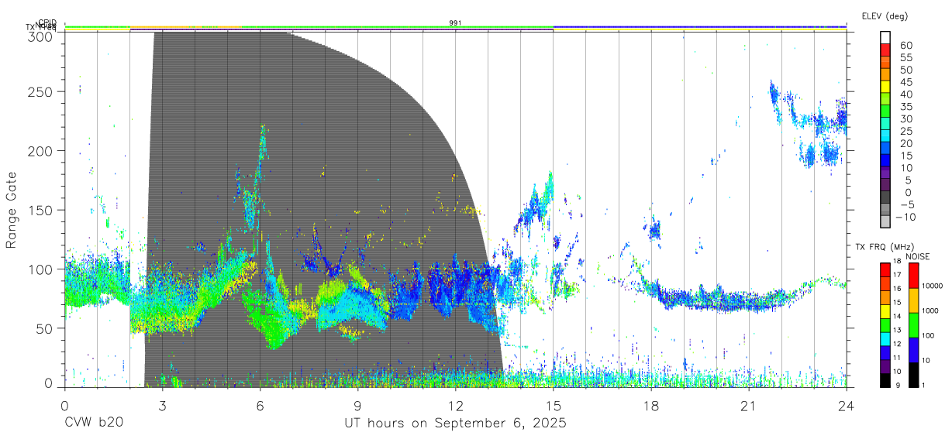The height and width of the screenshot is (439, 952).
Task: Click the '24' tick on the UT hours axis
Action: click(x=846, y=405)
